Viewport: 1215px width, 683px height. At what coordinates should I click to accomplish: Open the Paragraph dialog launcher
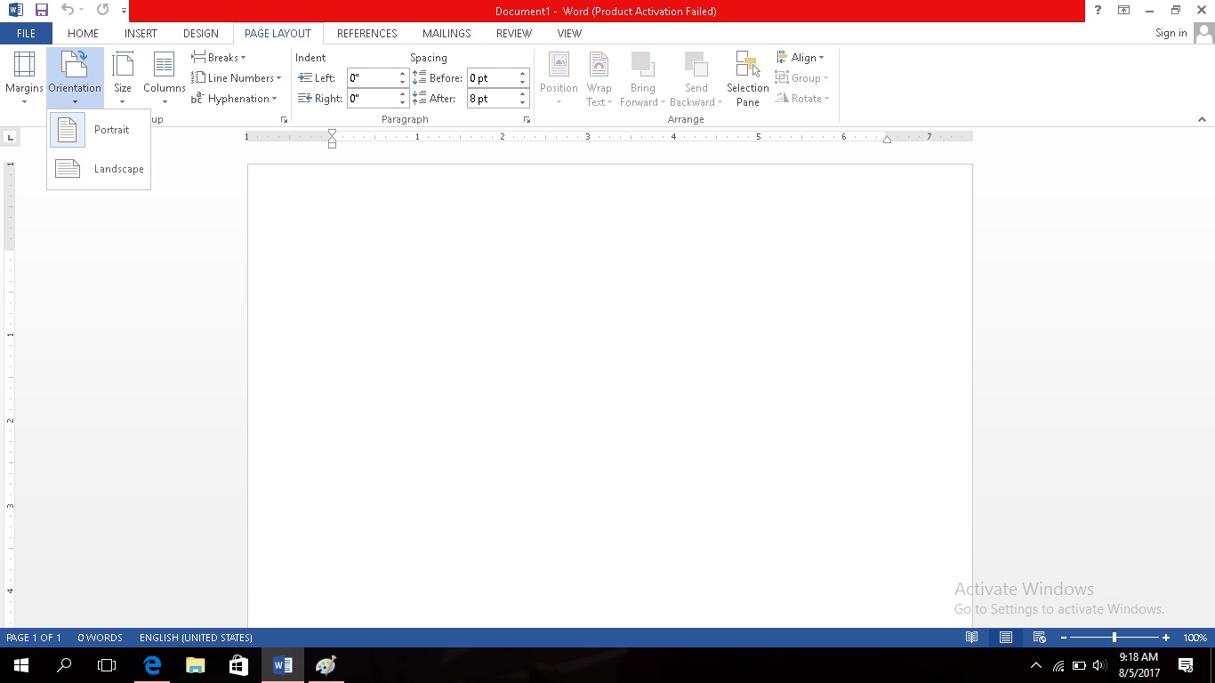pyautogui.click(x=527, y=119)
